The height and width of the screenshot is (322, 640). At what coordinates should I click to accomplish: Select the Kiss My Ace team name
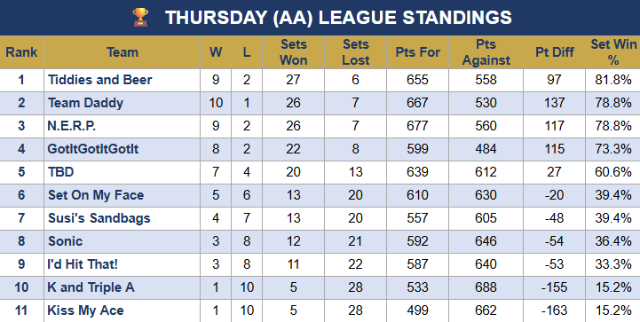point(85,310)
